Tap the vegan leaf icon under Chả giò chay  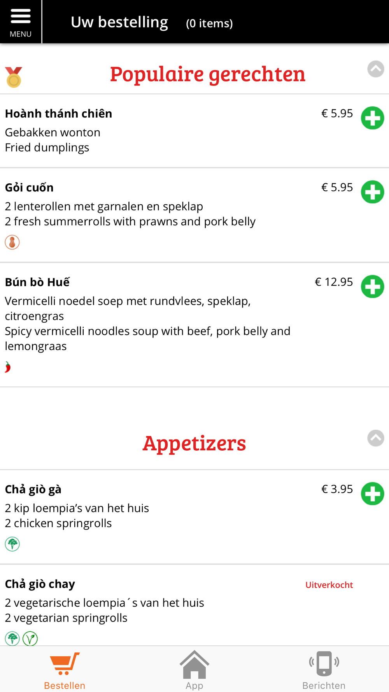click(30, 638)
